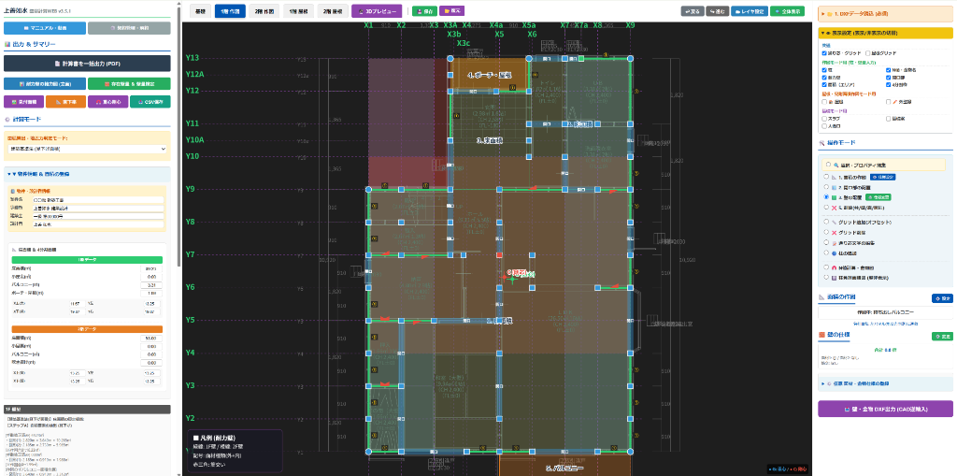957x476 pixels.
Task: Open the 建築基準法 calculation mode dropdown
Action: pos(87,149)
